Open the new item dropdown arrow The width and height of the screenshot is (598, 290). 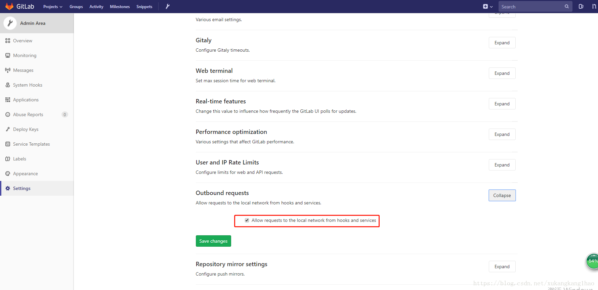(x=491, y=7)
